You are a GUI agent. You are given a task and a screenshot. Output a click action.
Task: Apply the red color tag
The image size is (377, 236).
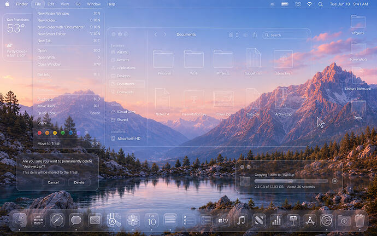(40, 133)
